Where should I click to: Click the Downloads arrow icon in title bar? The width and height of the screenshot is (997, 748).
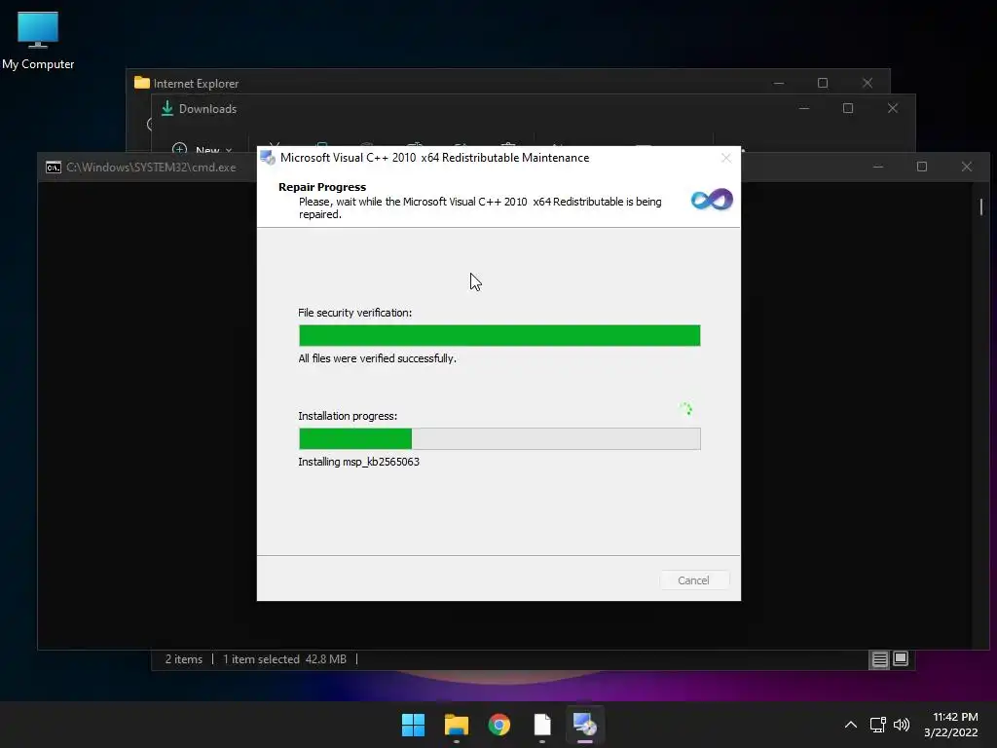click(x=167, y=109)
